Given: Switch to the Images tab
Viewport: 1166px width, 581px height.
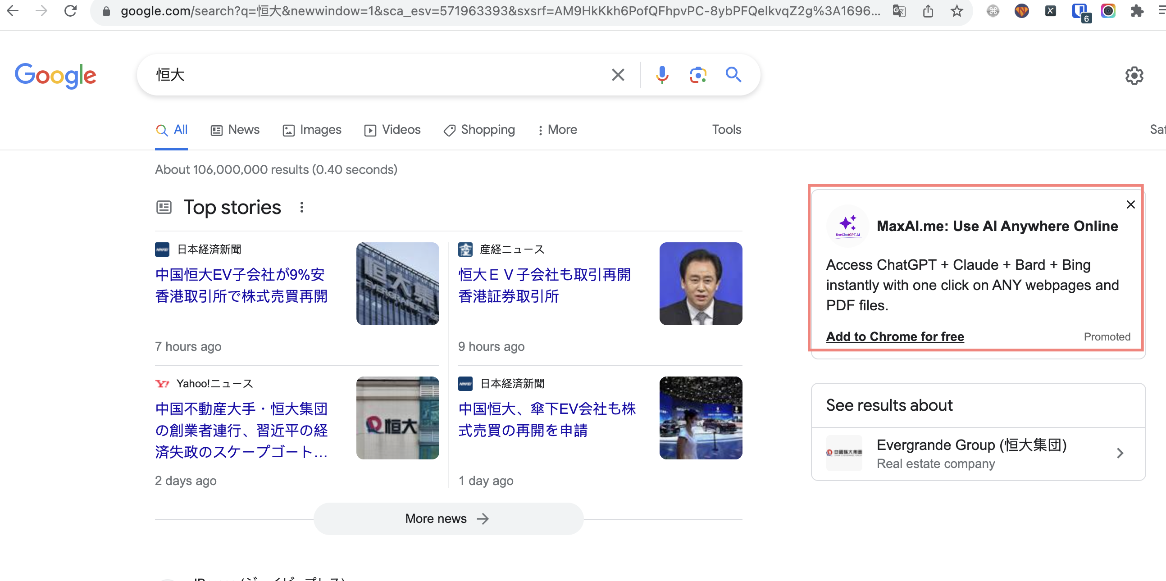Looking at the screenshot, I should 312,130.
